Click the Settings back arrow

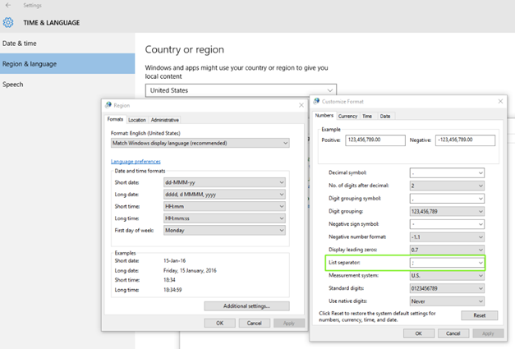tap(8, 5)
